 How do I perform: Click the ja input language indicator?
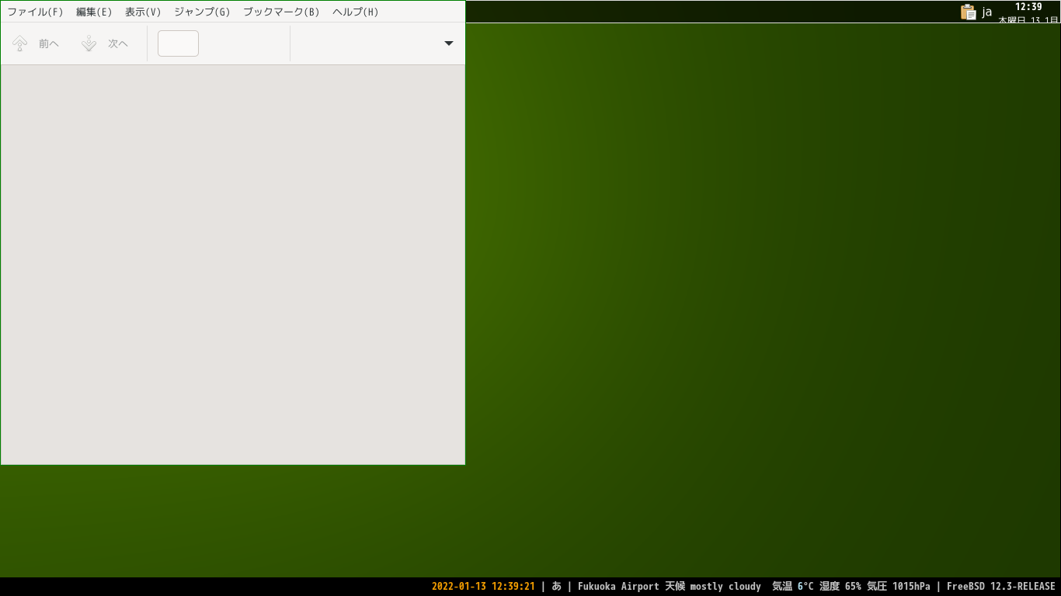(x=986, y=12)
